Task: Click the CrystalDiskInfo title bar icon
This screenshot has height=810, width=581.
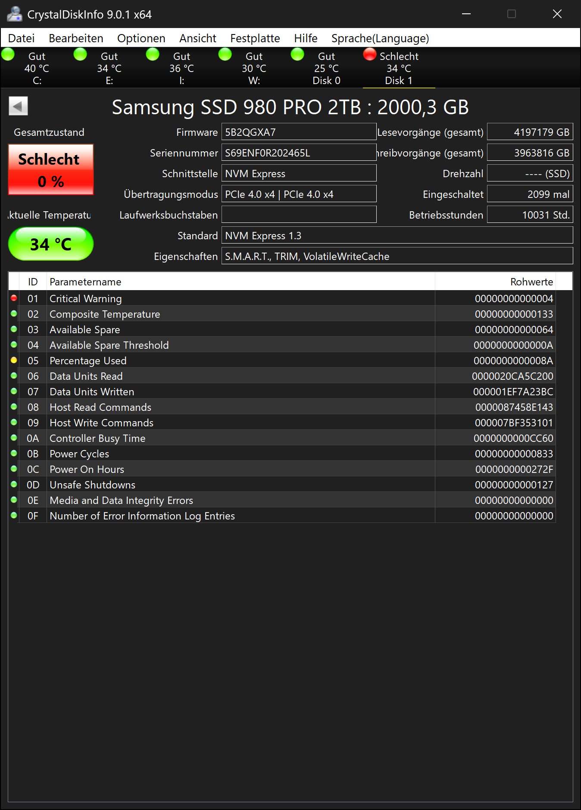Action: click(14, 14)
